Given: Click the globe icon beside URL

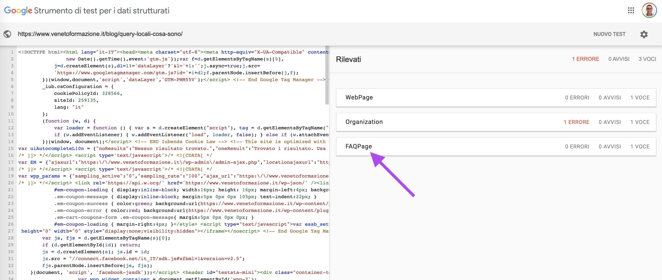Looking at the screenshot, I should [x=7, y=34].
